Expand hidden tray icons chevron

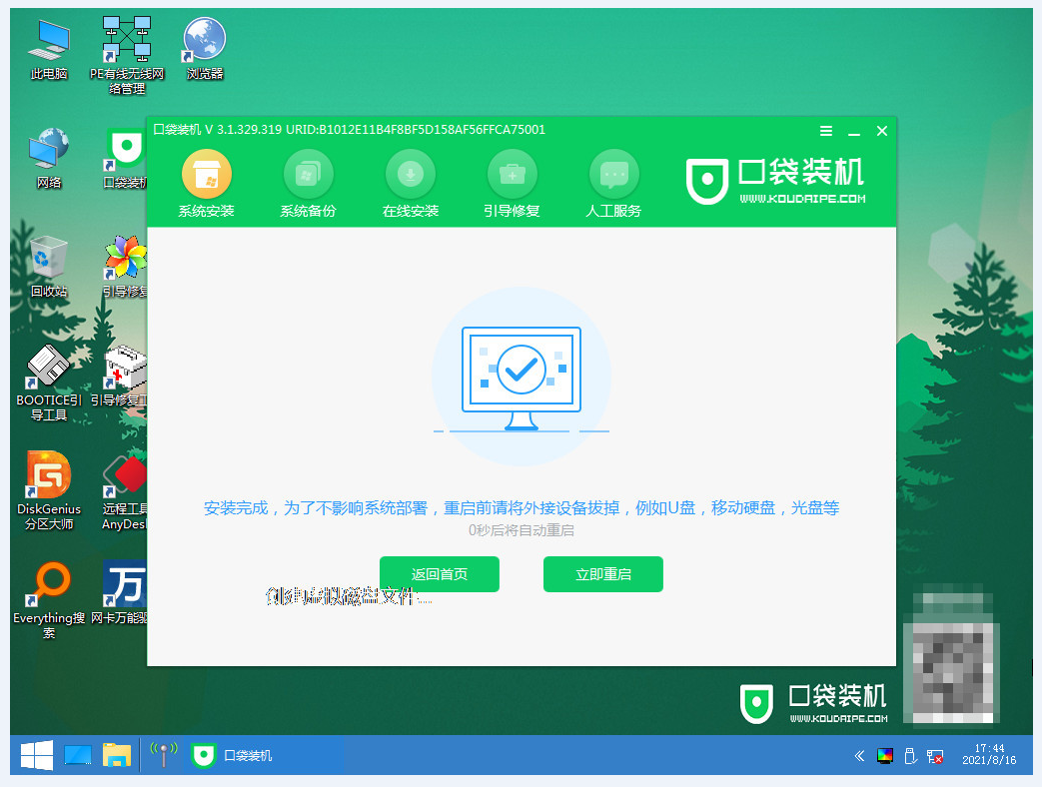coord(859,756)
